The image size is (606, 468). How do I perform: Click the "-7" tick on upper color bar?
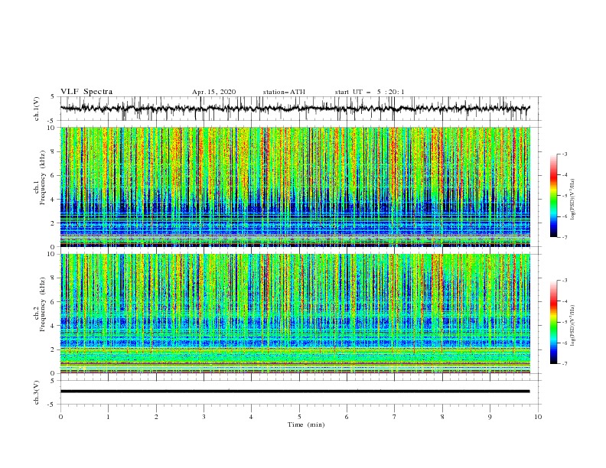click(x=564, y=237)
